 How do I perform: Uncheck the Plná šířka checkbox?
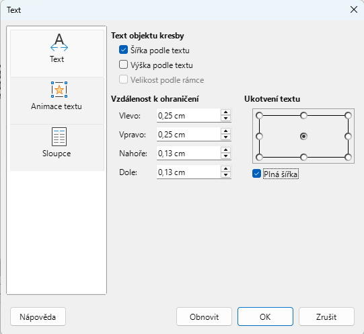tap(256, 174)
